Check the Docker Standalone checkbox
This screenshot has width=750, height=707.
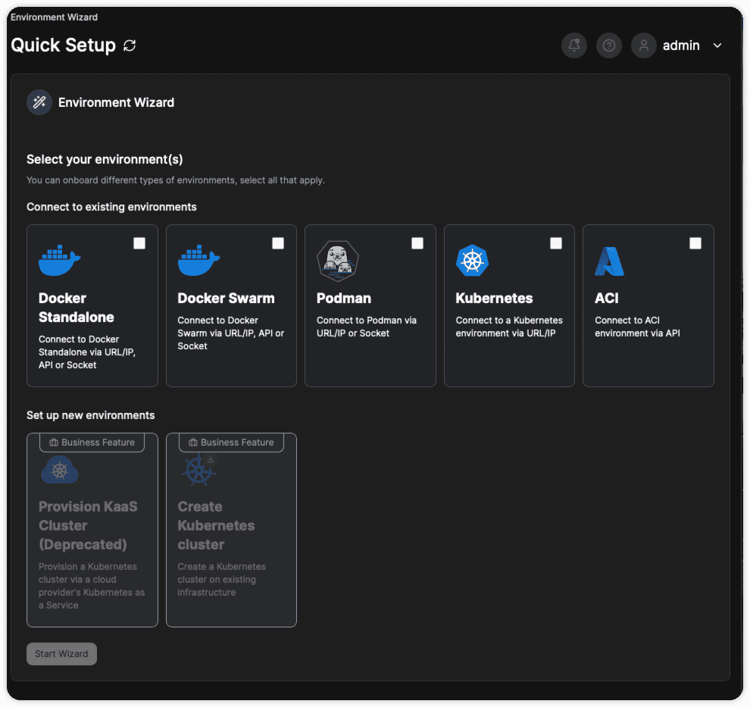point(139,243)
